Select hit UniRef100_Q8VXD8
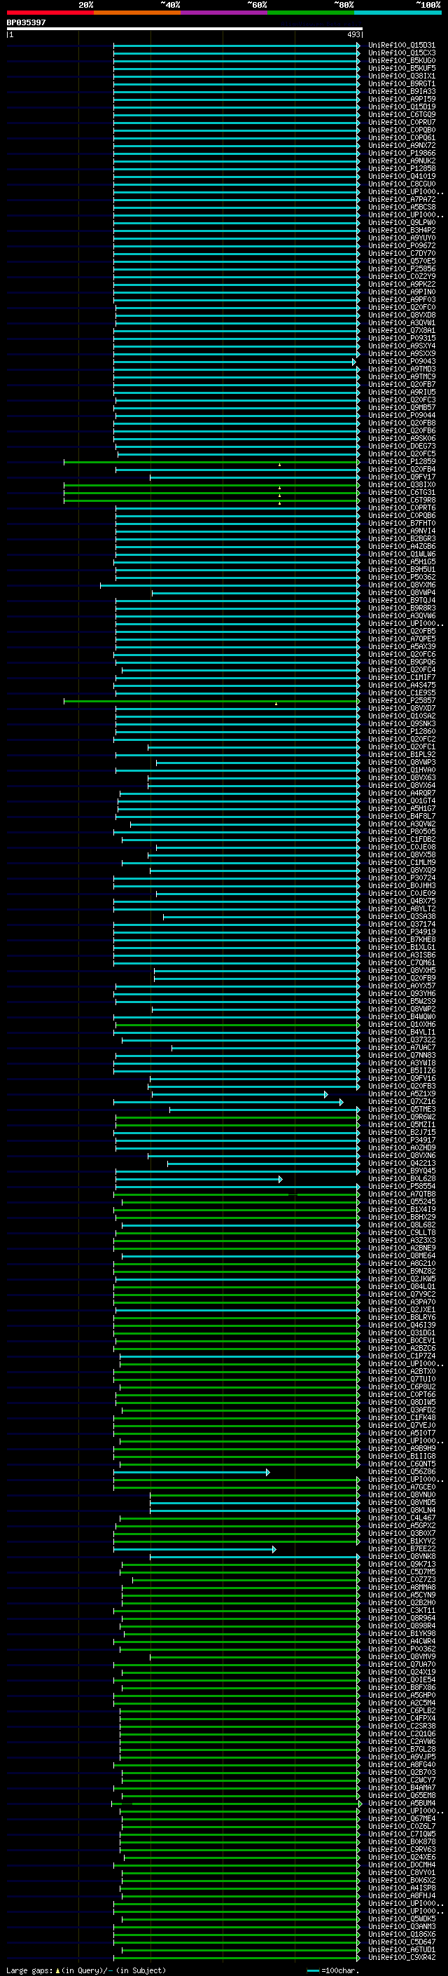The width and height of the screenshot is (448, 1976). [401, 315]
